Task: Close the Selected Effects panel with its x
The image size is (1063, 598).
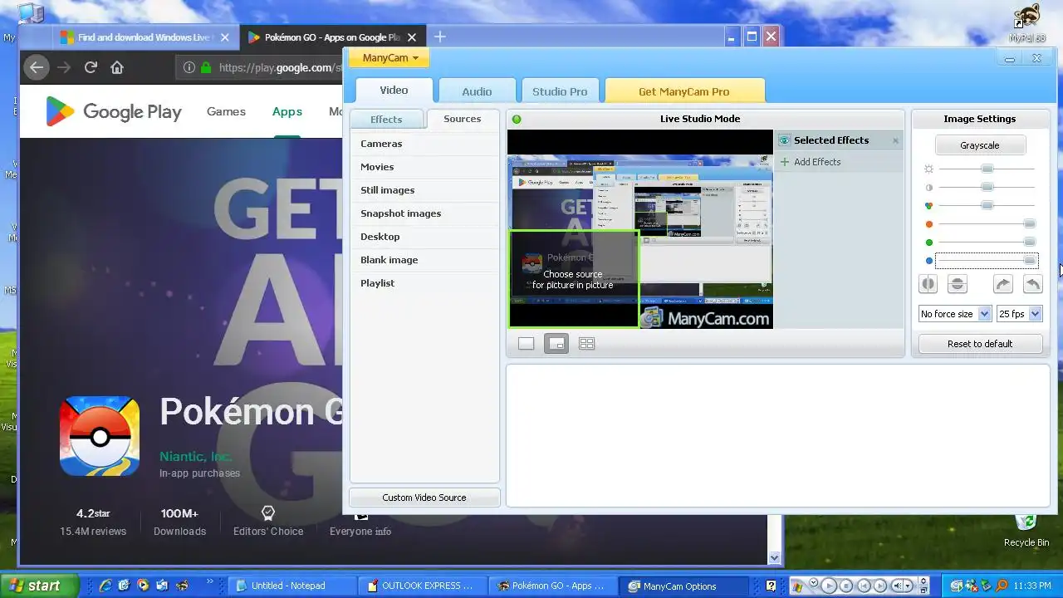Action: 895,140
